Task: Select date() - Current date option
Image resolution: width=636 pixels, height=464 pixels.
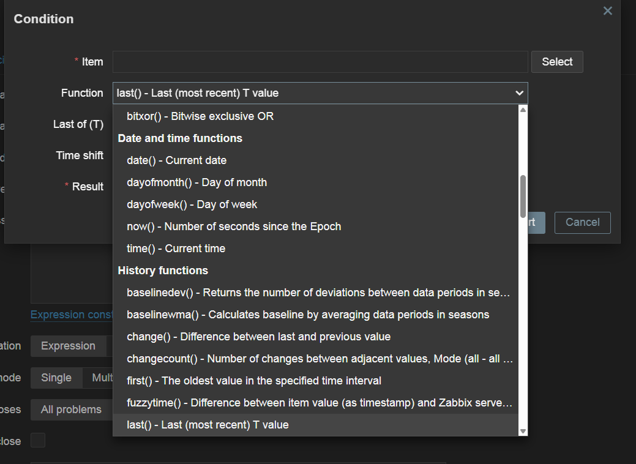Action: click(x=316, y=160)
